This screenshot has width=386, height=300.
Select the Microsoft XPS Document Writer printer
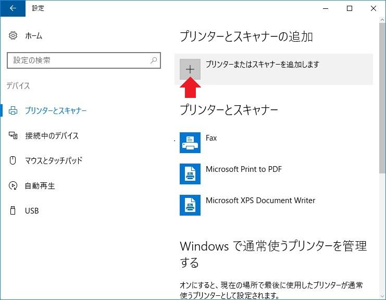(260, 201)
